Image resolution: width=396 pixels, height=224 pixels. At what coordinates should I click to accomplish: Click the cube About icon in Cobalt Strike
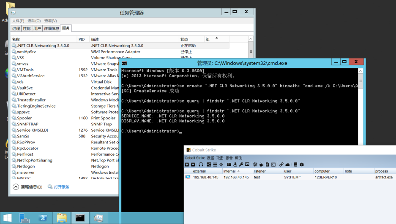click(302, 165)
